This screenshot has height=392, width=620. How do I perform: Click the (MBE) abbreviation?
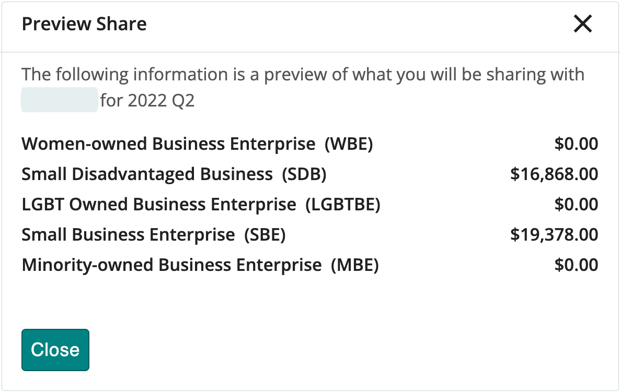click(x=354, y=265)
